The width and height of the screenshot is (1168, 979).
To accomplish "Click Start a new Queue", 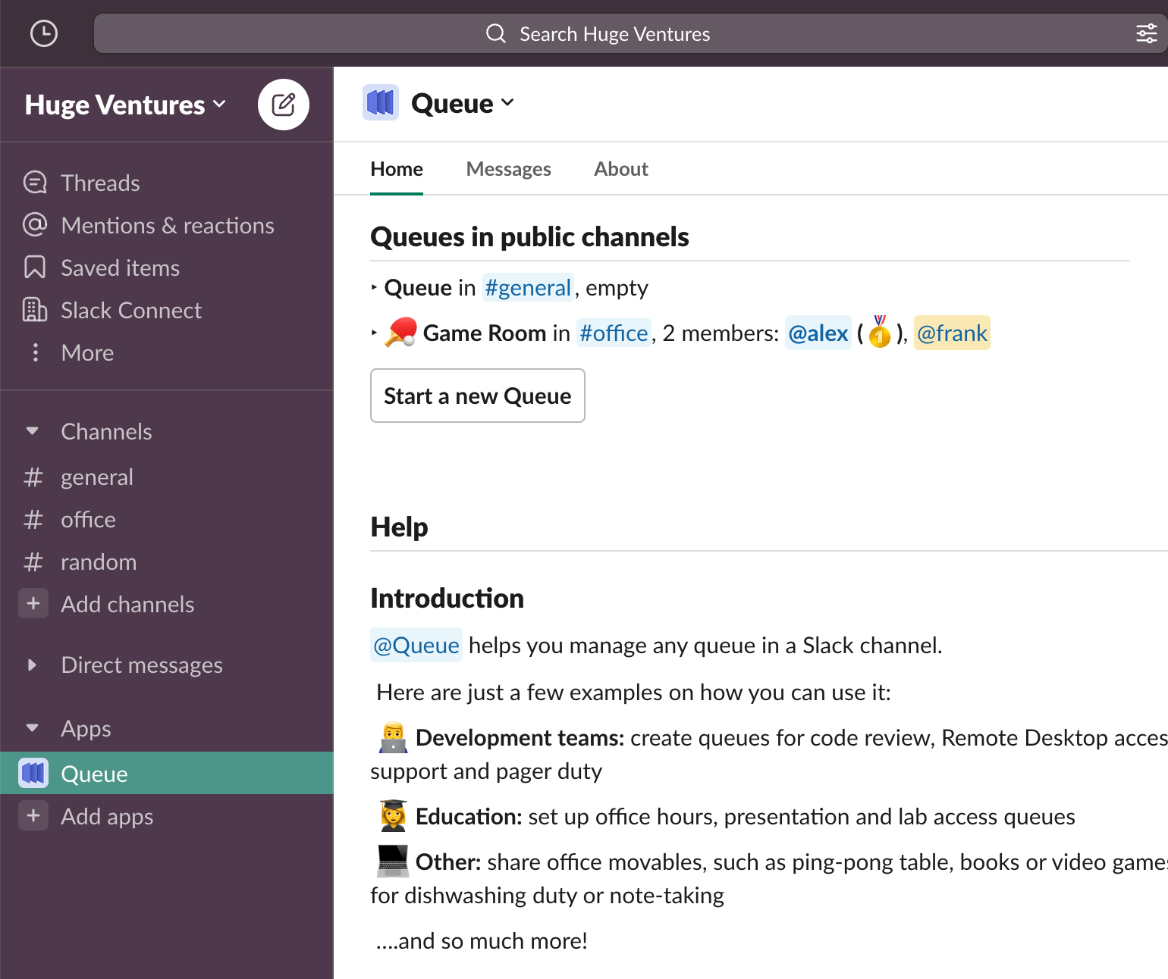I will (477, 395).
